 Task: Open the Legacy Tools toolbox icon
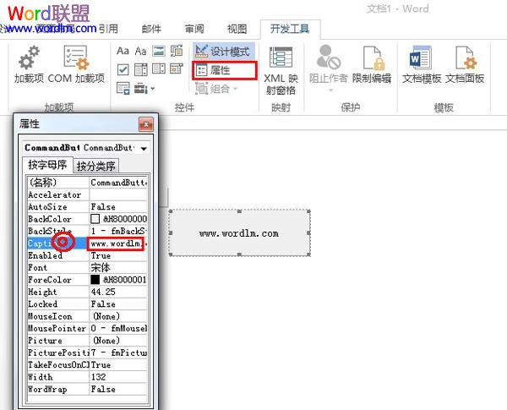click(141, 88)
